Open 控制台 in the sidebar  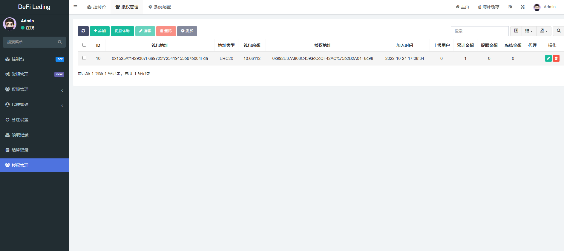pos(34,59)
